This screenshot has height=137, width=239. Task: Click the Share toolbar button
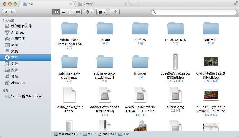pos(114,12)
